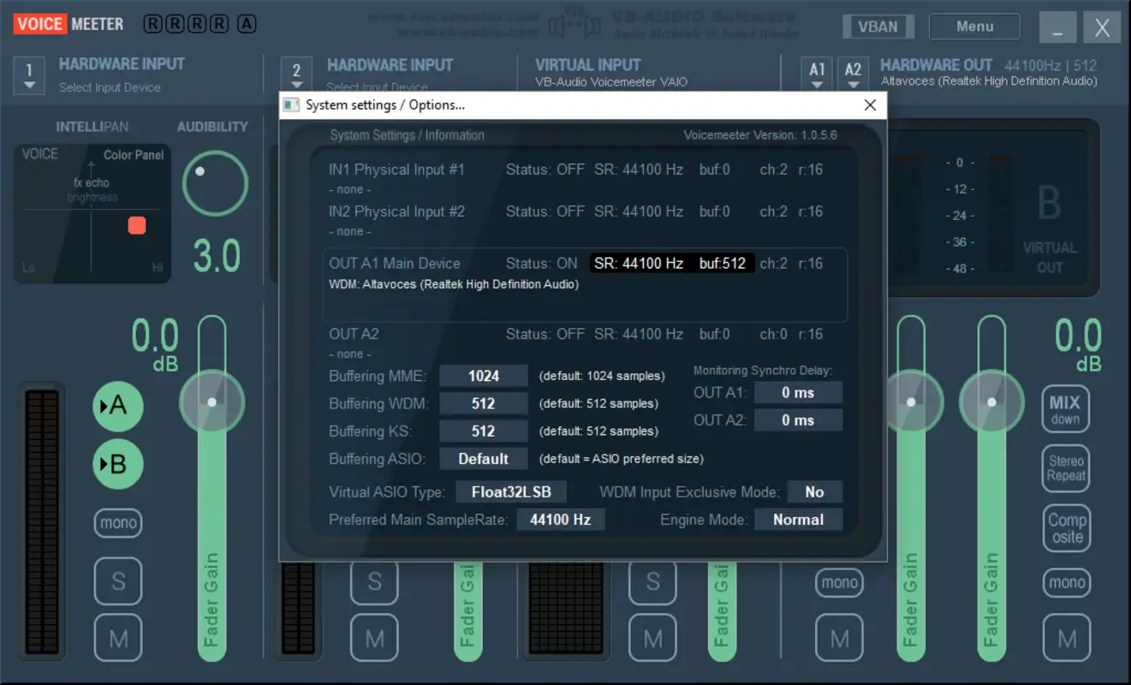Mute Hardware Input 1 with the M button
The height and width of the screenshot is (685, 1131).
pos(117,638)
